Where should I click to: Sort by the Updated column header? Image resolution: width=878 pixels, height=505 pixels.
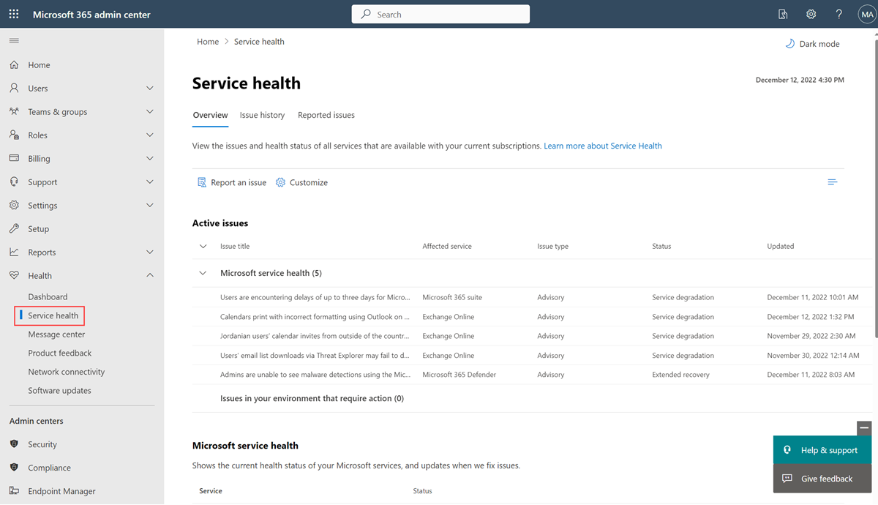pos(780,247)
